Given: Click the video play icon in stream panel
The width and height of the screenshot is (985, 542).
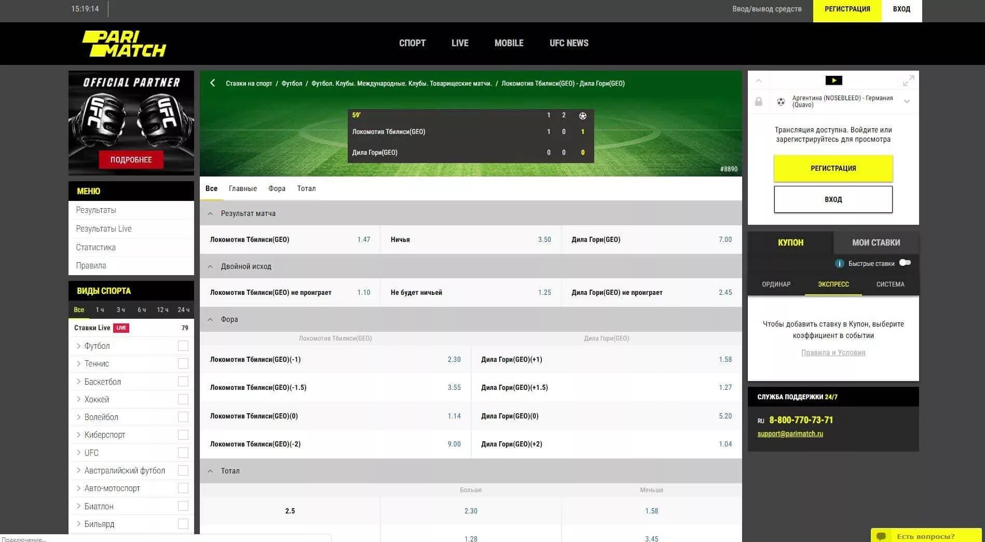Looking at the screenshot, I should pyautogui.click(x=833, y=80).
